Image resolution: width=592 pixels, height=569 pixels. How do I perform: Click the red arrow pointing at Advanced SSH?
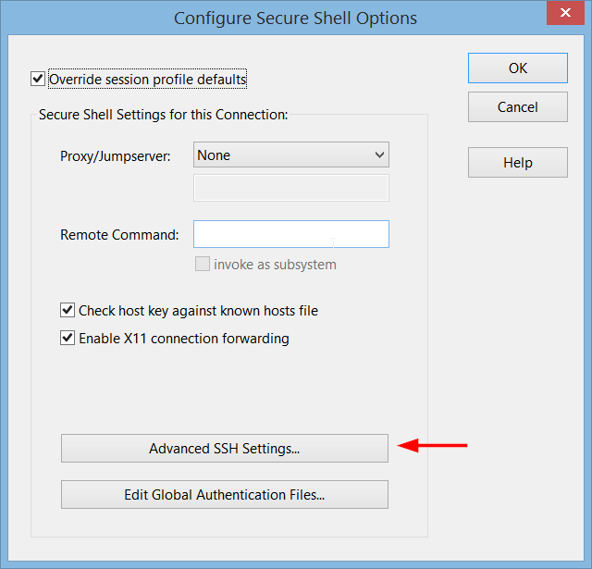(433, 448)
